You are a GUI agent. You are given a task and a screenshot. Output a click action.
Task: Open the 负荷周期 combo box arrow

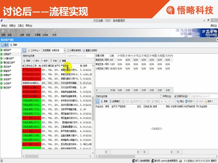(65, 50)
